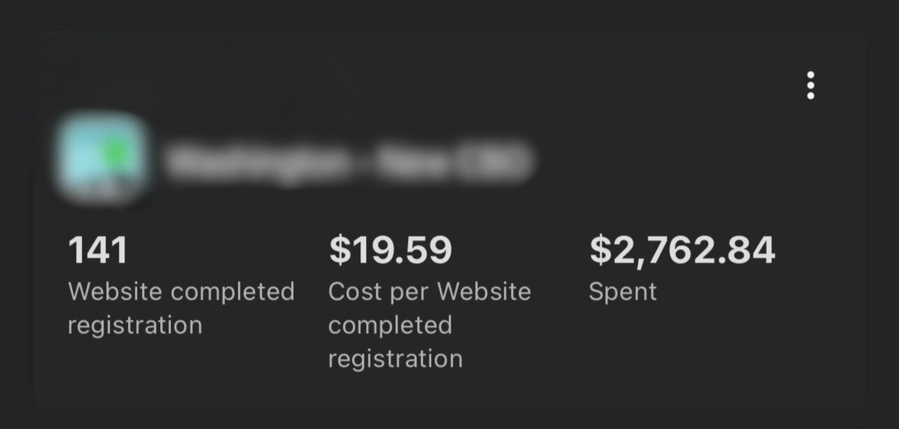Tap the $2,762.84 spent amount
This screenshot has width=899, height=429.
coord(682,250)
